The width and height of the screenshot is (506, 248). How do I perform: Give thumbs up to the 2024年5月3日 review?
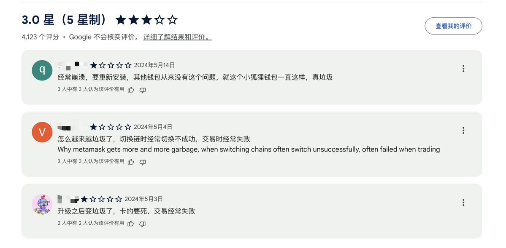click(131, 224)
